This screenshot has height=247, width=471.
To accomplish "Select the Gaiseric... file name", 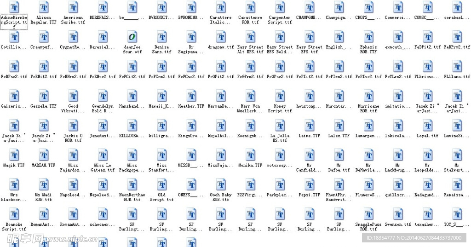I will click(x=13, y=106).
